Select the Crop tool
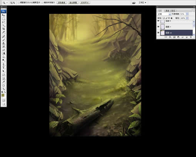The image size is (196, 157). 3,29
